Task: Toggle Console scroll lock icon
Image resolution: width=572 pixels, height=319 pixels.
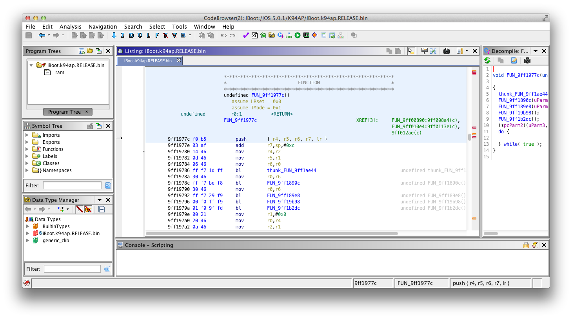Action: click(526, 245)
